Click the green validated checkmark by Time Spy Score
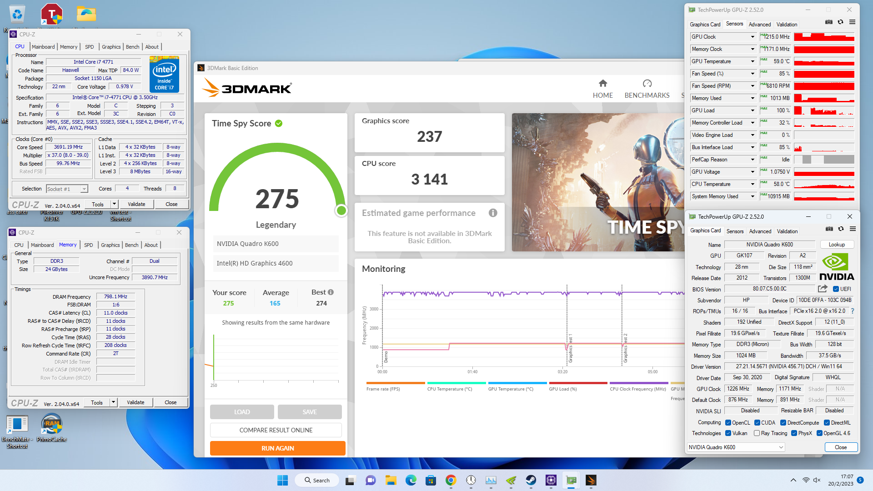873x491 pixels. click(279, 123)
